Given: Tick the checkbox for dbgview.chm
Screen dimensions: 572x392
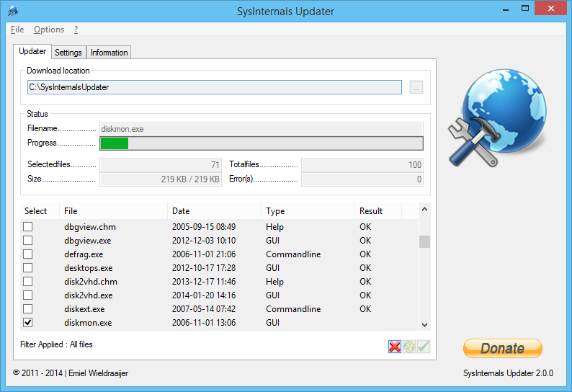Looking at the screenshot, I should point(27,227).
